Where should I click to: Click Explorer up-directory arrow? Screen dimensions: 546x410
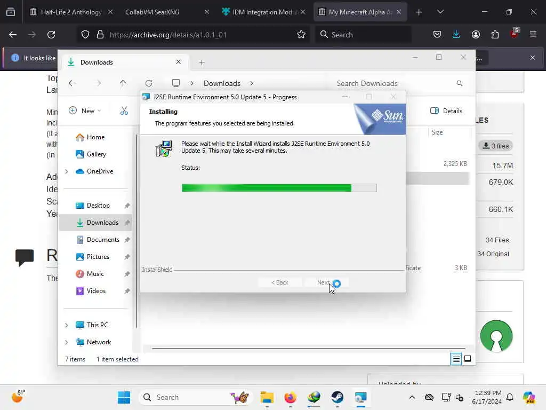coord(123,83)
